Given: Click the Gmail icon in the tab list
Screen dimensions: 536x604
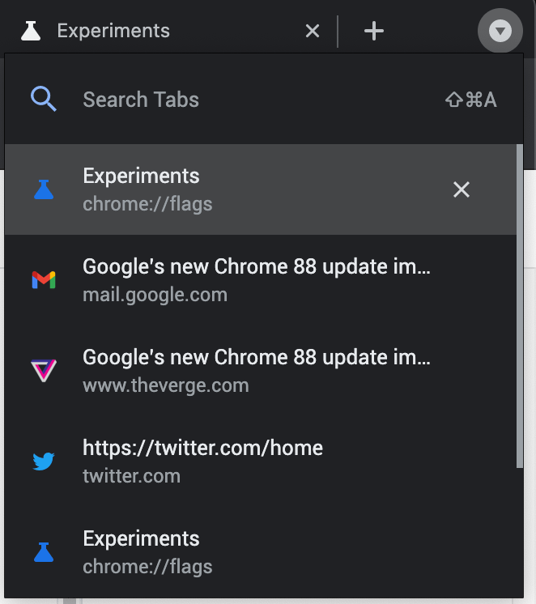Looking at the screenshot, I should 44,280.
